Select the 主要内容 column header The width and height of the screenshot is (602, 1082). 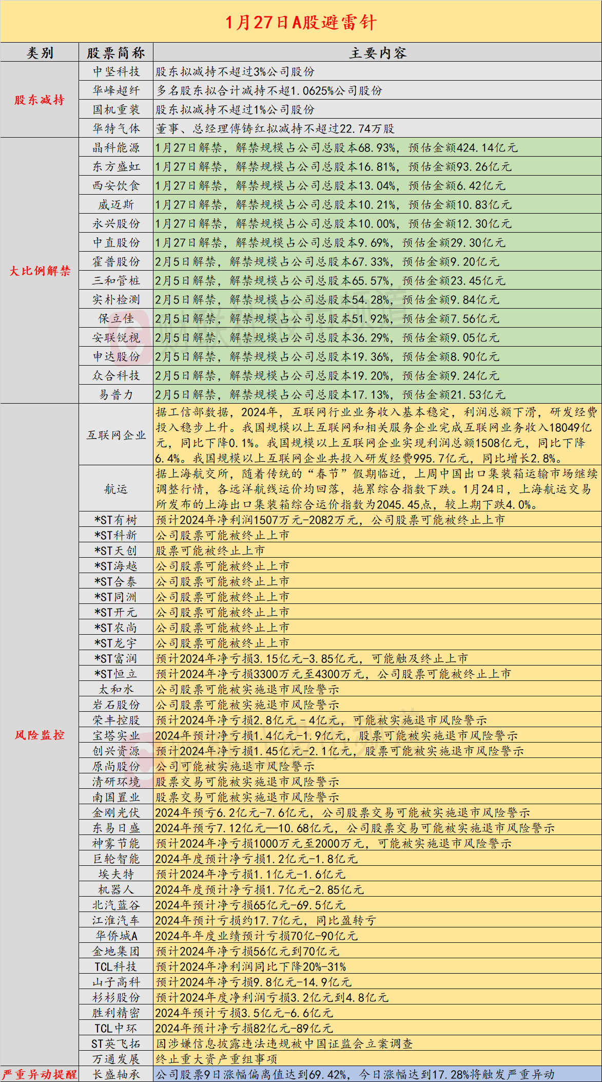[377, 52]
